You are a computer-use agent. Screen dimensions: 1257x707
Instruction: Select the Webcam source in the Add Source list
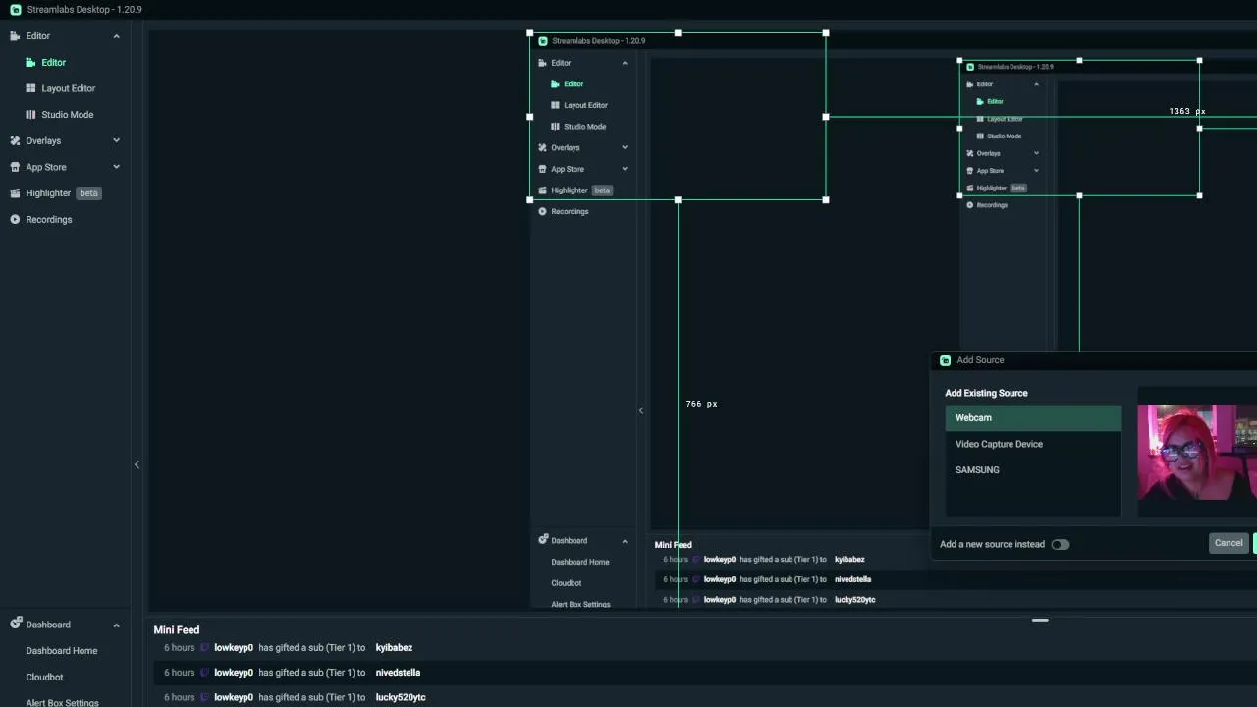[1033, 418]
